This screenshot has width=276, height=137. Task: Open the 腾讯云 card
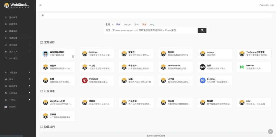(175, 54)
